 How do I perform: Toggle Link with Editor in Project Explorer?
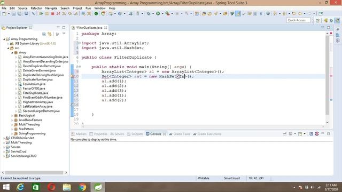50,34
